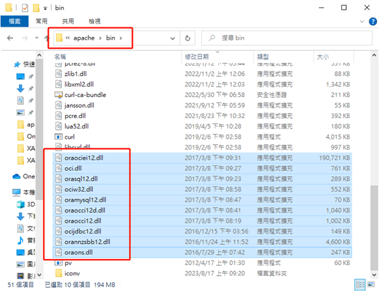Switch to details view layout icon
The width and height of the screenshot is (379, 291).
[360, 285]
